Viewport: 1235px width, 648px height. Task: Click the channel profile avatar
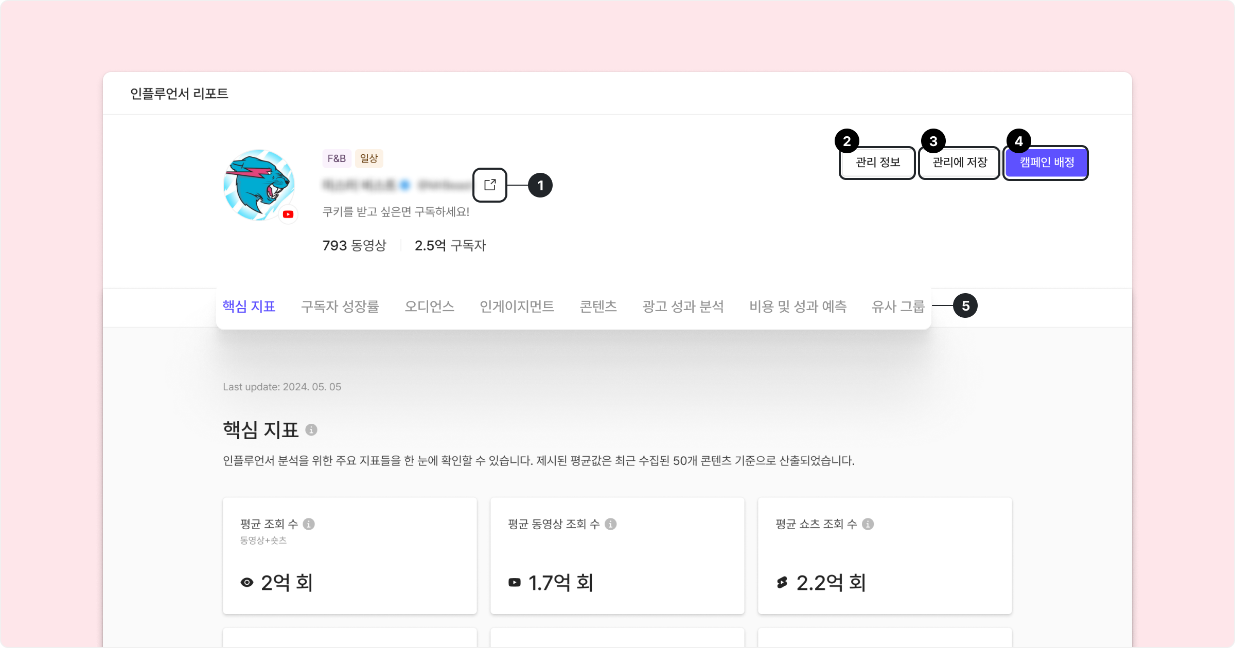259,185
